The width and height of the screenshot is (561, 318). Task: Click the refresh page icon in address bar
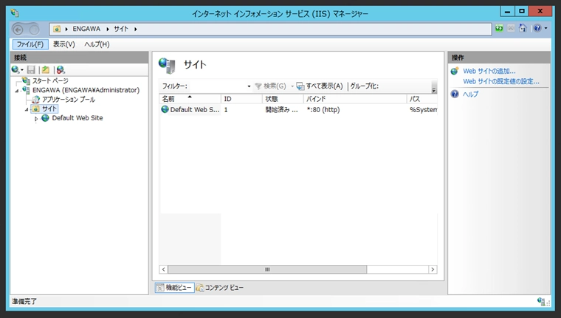pos(499,28)
